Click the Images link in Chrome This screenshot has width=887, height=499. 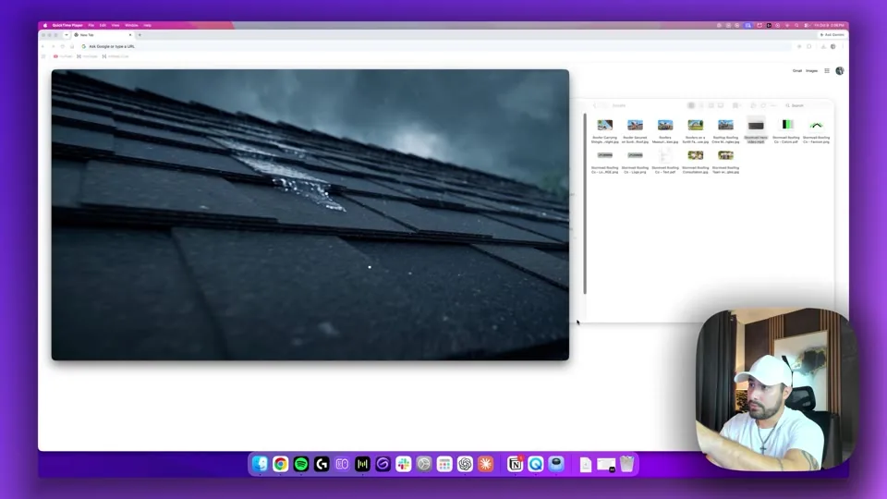pos(812,71)
